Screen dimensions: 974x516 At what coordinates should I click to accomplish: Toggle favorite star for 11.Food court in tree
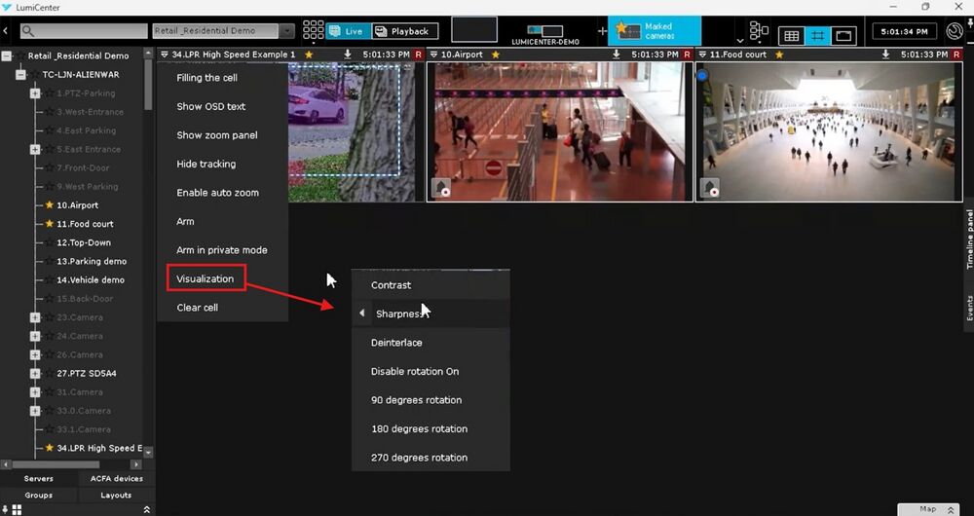click(x=49, y=224)
